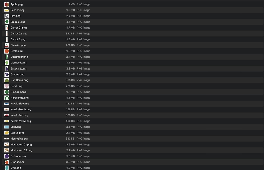Click the Mushroom 01.png file name
264x170 pixels.
pos(21,145)
